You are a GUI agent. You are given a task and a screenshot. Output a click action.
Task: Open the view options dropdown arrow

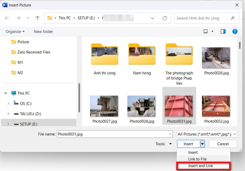(212, 32)
